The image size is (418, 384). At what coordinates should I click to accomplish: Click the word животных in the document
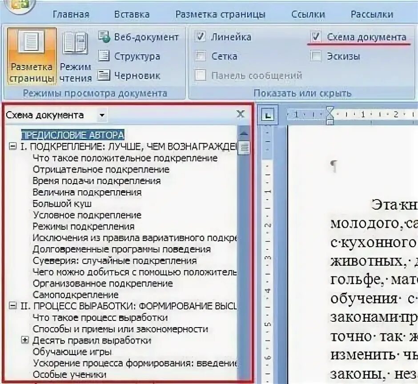point(367,261)
